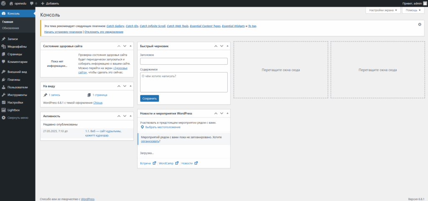Screen dimensions: 428x201
Task: Toggle the Активность panel closed
Action: tap(130, 116)
